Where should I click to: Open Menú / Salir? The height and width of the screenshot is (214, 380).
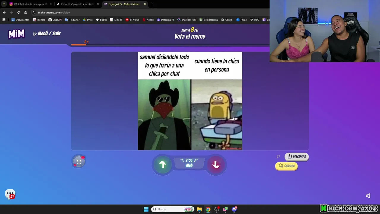(47, 34)
